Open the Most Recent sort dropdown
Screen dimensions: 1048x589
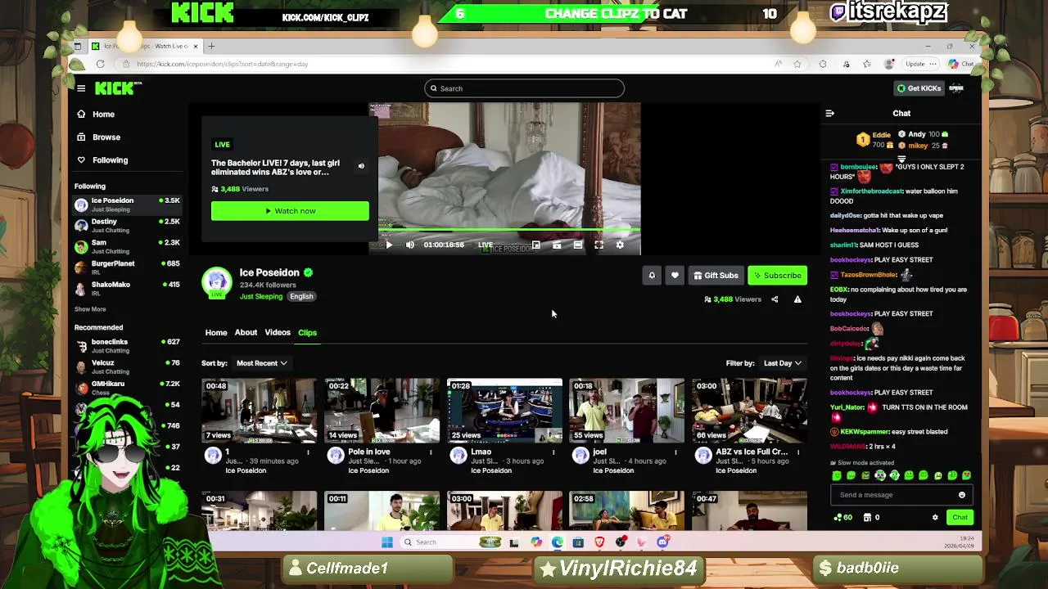(262, 363)
